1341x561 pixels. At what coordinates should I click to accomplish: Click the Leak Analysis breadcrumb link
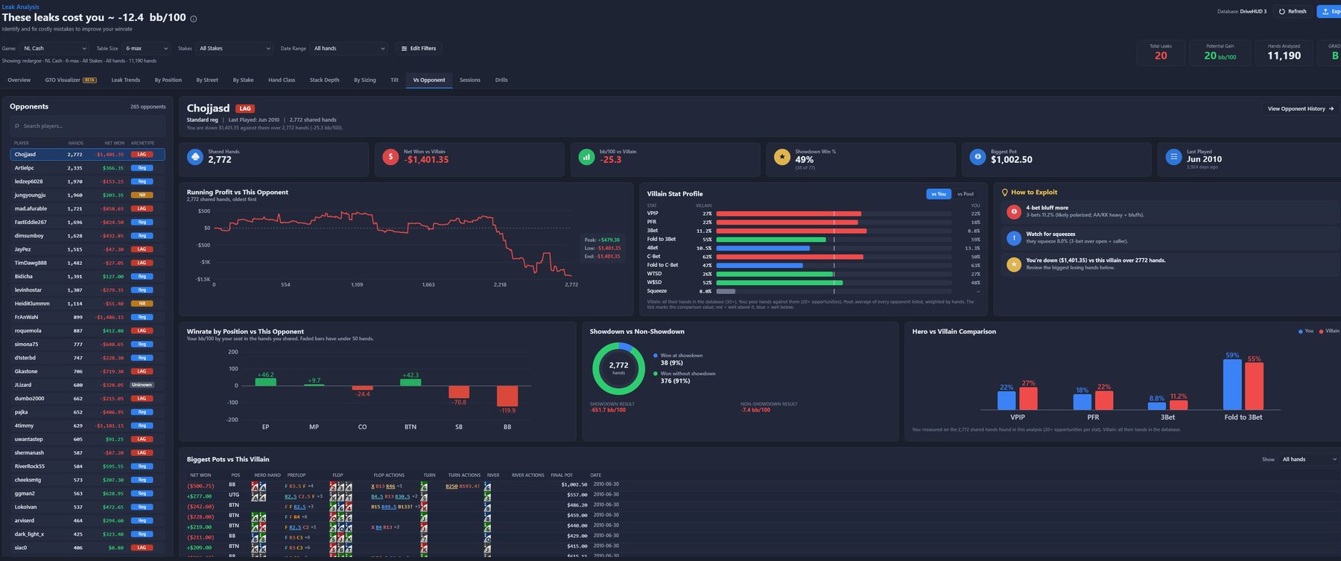pyautogui.click(x=20, y=7)
